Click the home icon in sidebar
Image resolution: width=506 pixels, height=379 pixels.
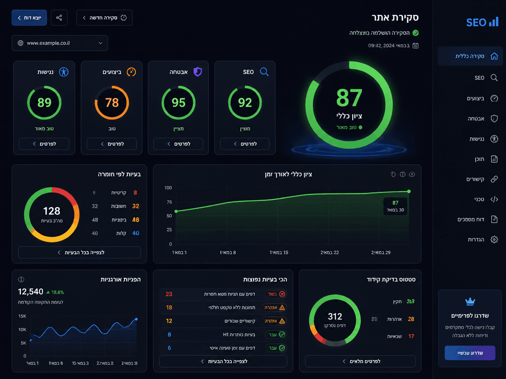[x=494, y=56]
